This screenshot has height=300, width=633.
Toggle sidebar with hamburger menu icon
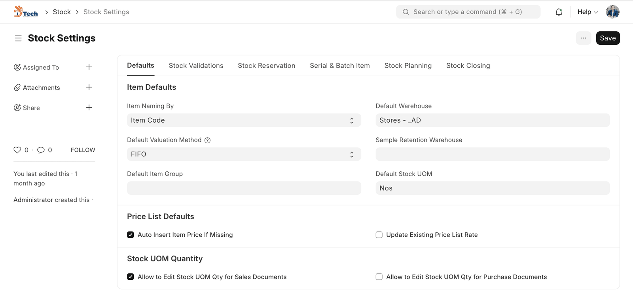coord(18,38)
